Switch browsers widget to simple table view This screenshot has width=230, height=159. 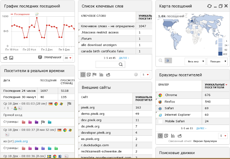pyautogui.click(x=160, y=136)
